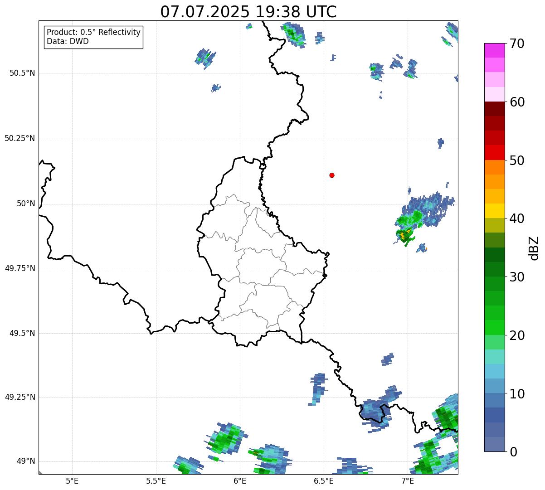Click the bright green 20 dBZ colorbar swatch
Screen dimensions: 545x490
pos(495,327)
